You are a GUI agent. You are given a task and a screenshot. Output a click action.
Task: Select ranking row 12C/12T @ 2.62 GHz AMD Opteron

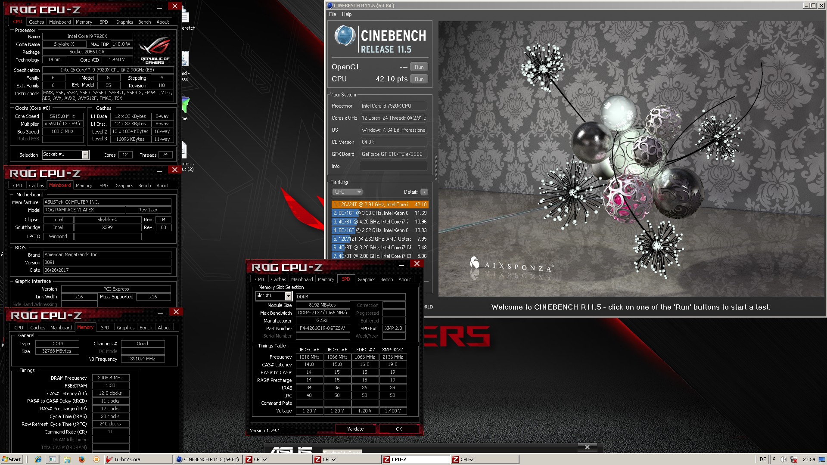[x=380, y=239]
